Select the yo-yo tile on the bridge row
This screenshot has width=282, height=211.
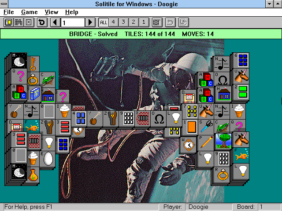95,118
